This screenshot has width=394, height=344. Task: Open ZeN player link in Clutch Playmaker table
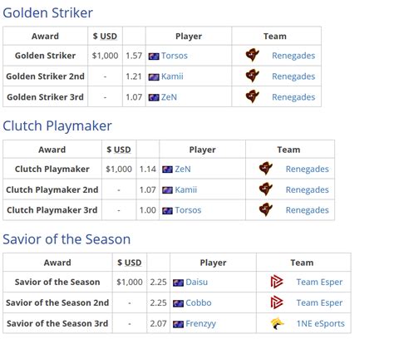point(183,169)
